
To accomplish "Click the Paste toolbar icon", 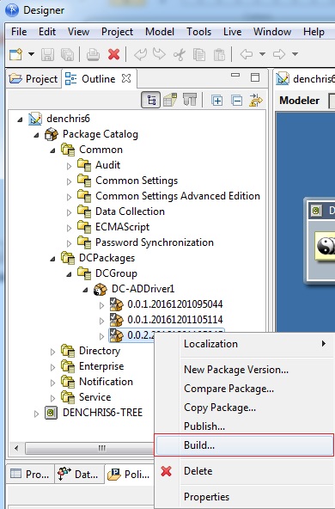I will click(x=219, y=54).
